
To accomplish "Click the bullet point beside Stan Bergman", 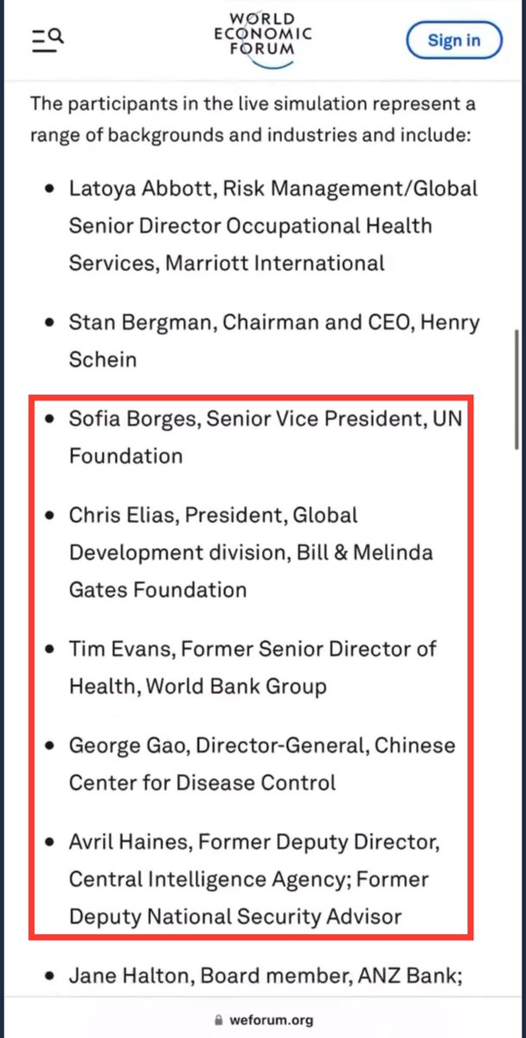I will 53,324.
